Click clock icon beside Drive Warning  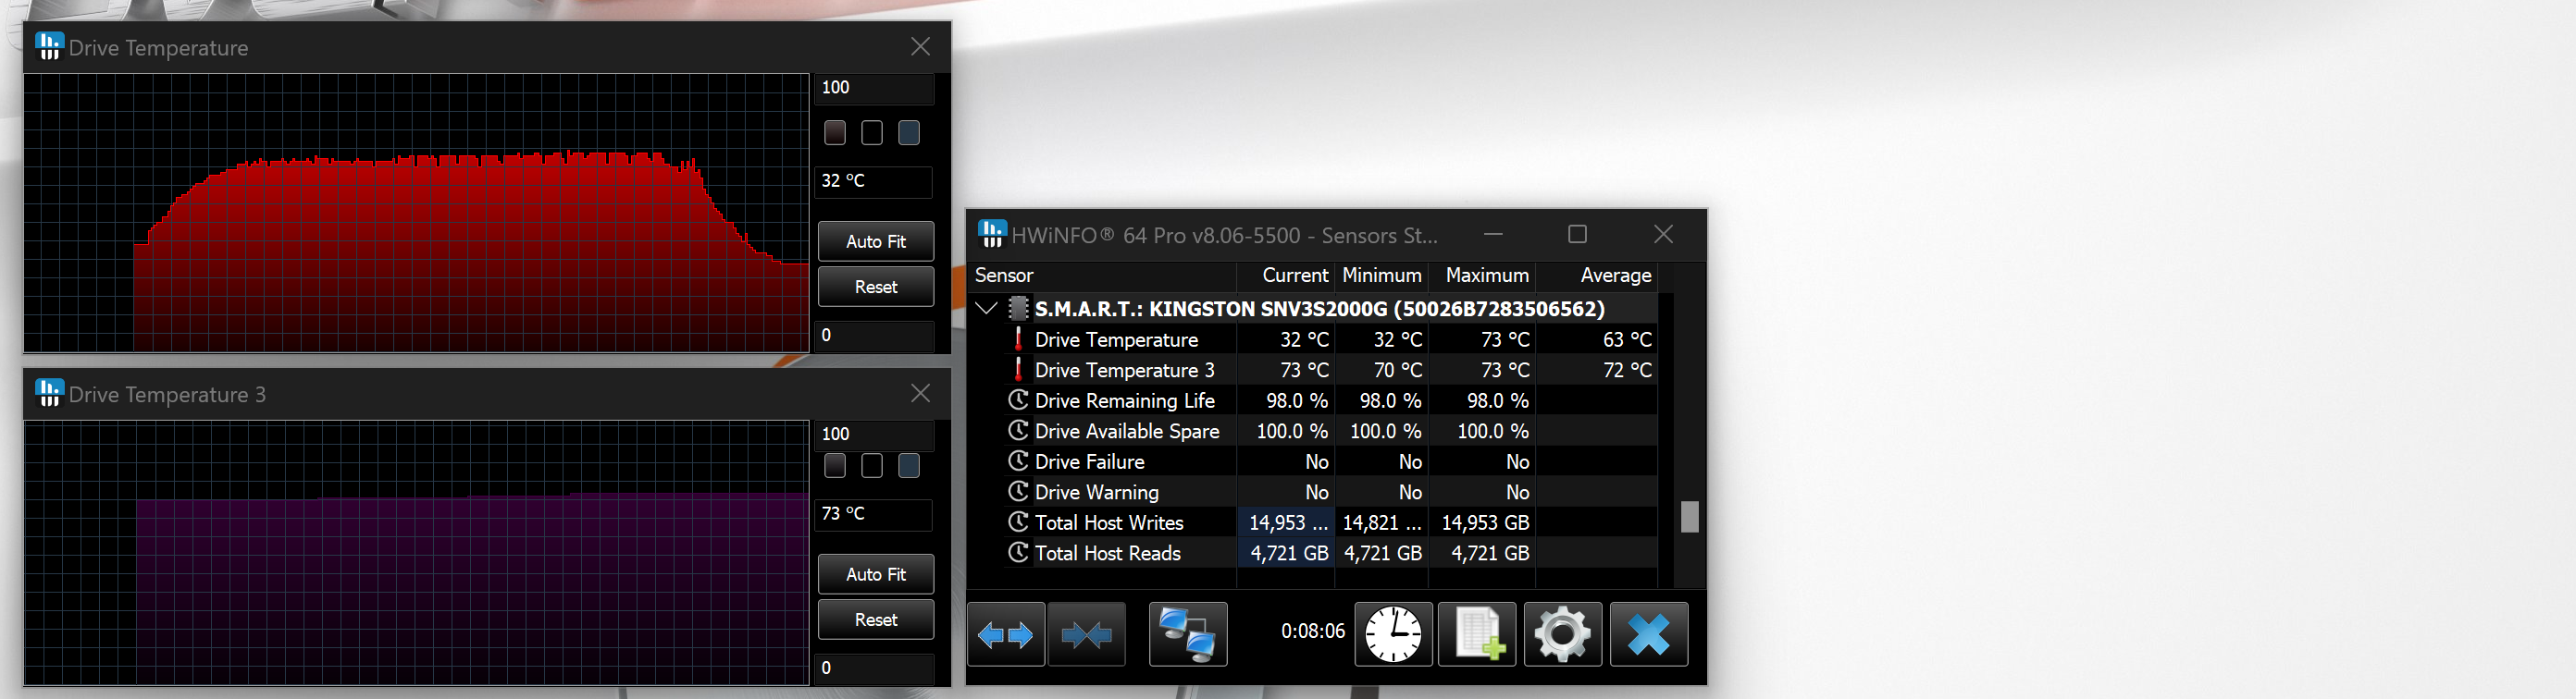[x=1018, y=491]
